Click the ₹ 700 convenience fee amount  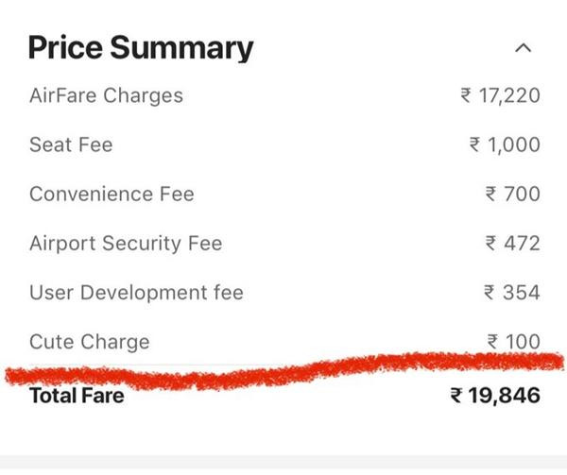click(513, 194)
